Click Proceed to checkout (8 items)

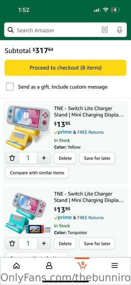65,68
